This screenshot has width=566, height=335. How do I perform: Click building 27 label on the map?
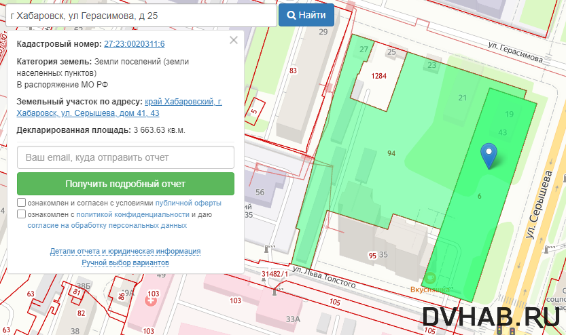[x=364, y=50]
